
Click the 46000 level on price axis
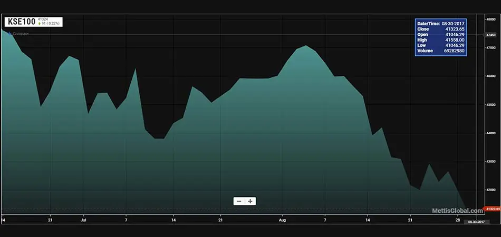[x=492, y=76]
